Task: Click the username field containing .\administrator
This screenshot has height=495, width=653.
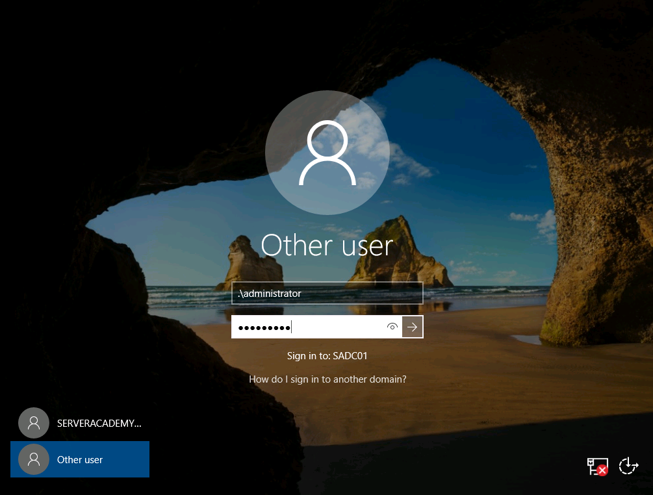Action: [327, 293]
